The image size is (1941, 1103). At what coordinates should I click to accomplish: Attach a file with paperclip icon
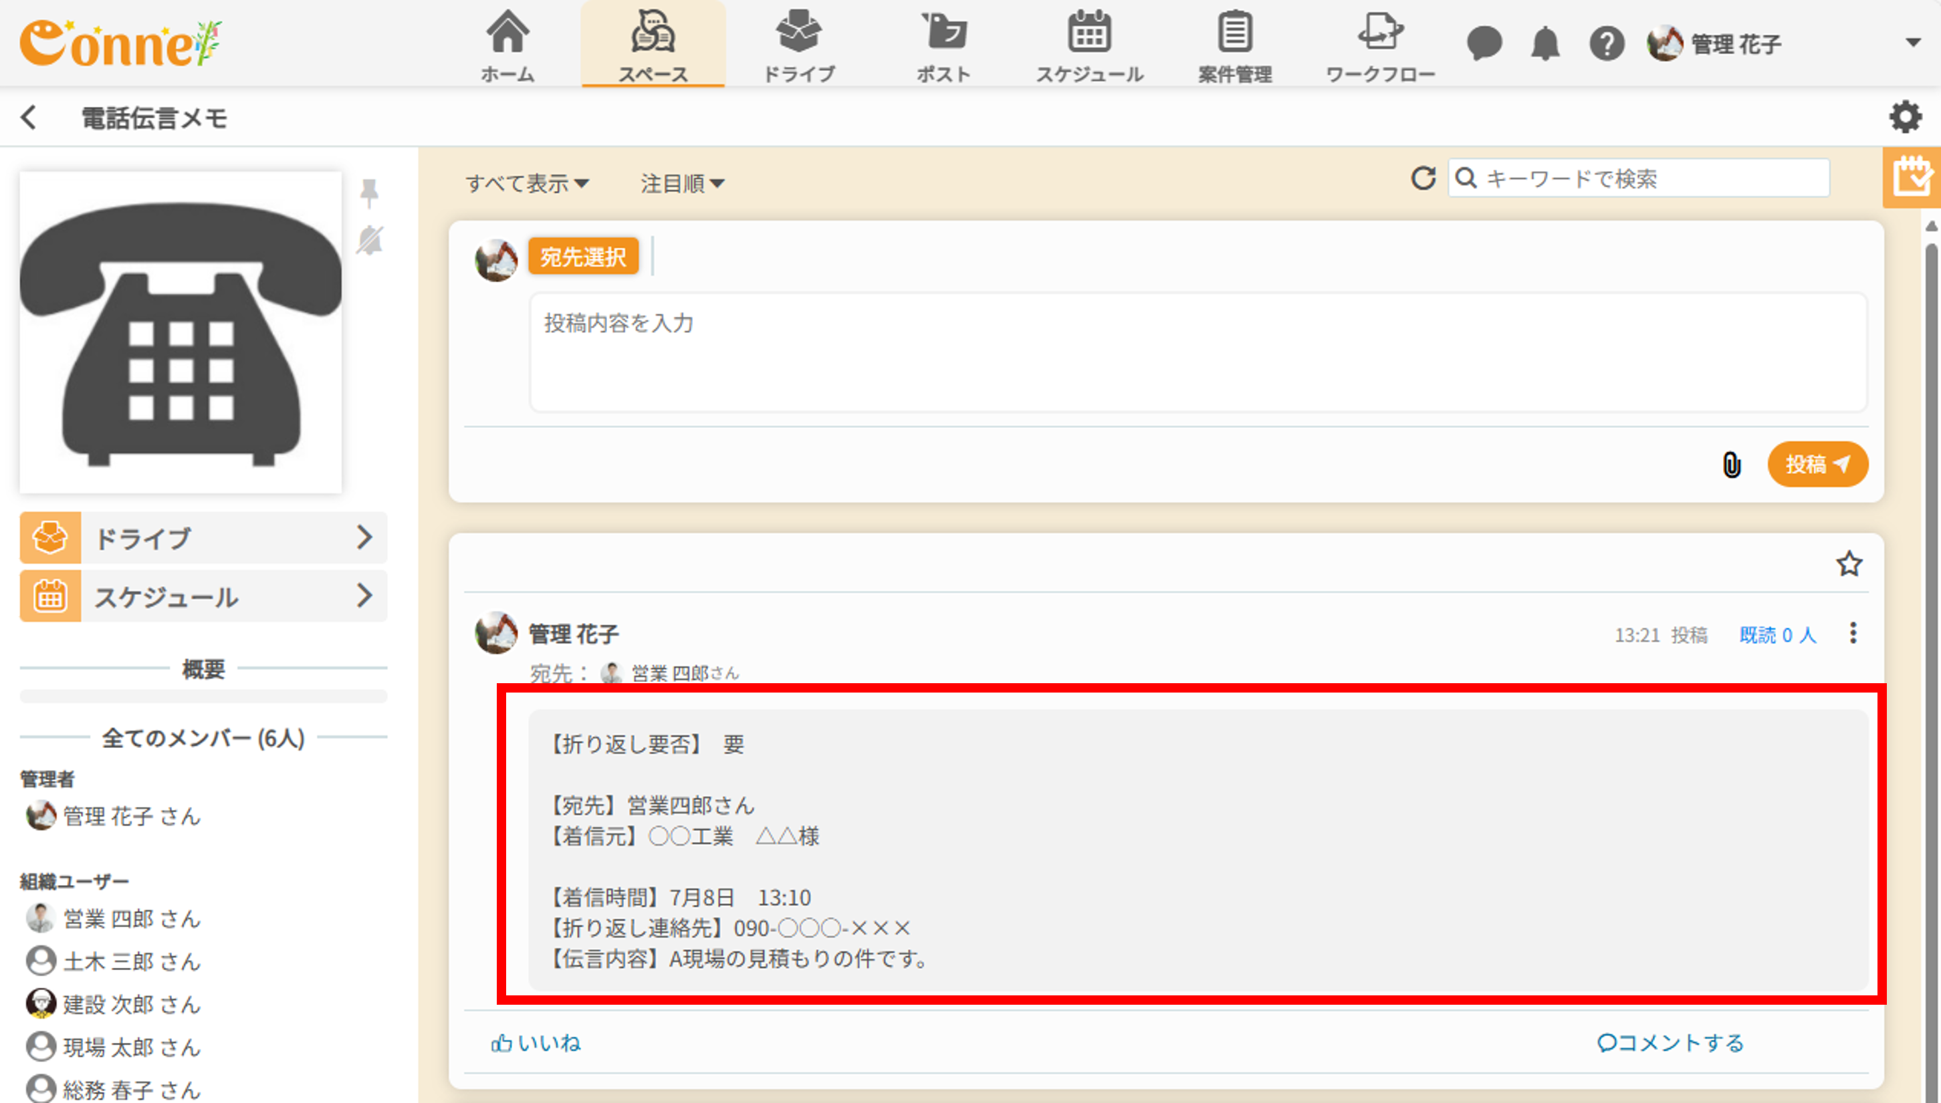[x=1731, y=465]
